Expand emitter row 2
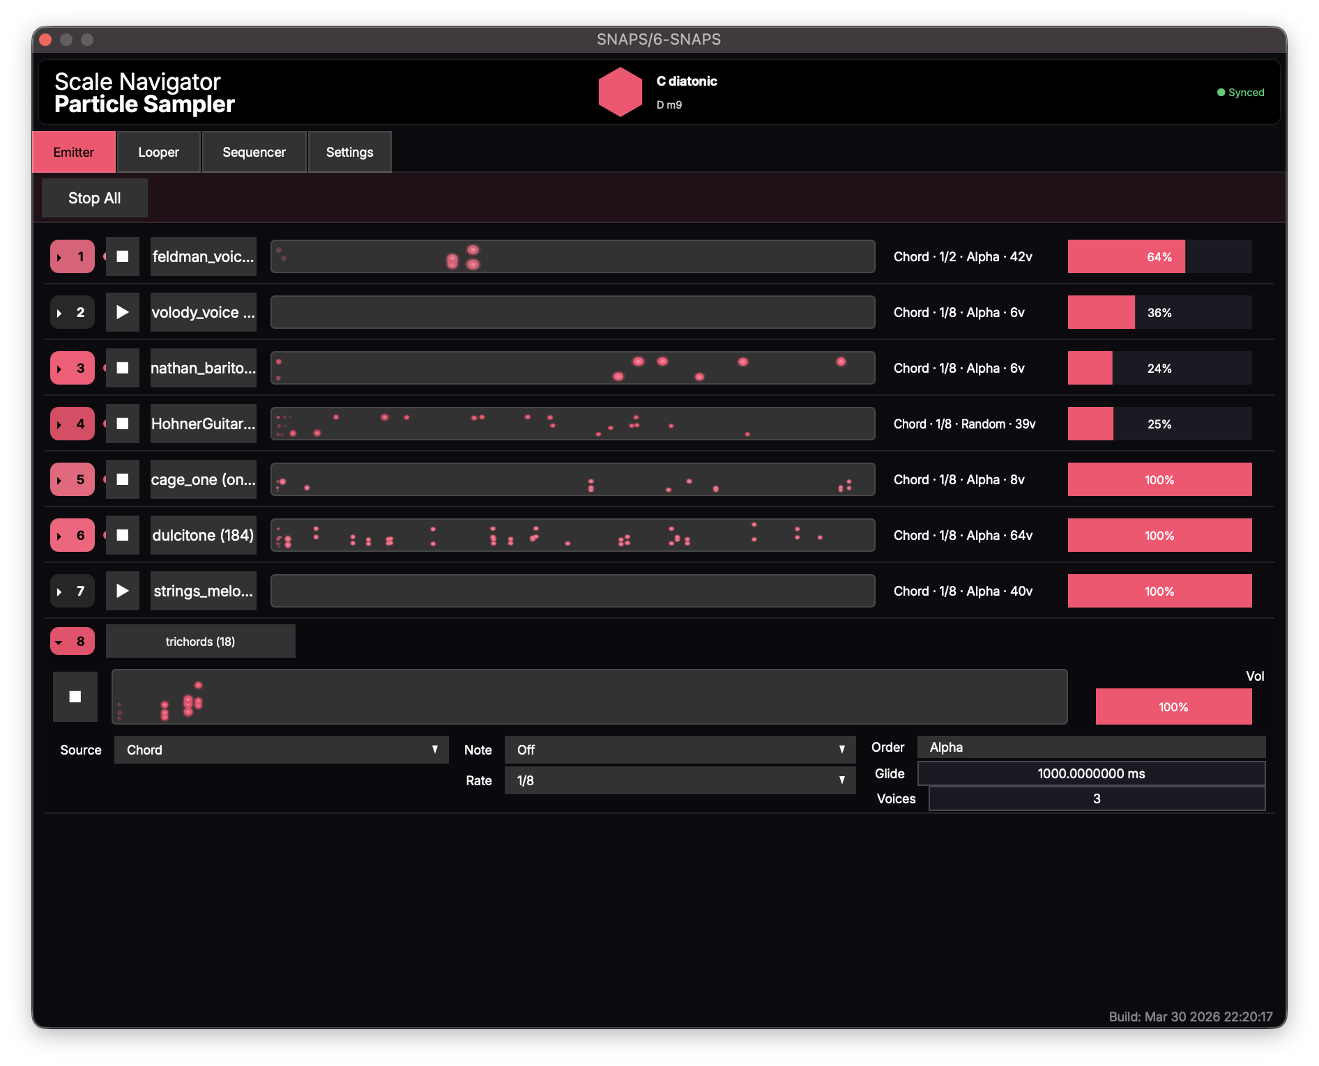This screenshot has width=1319, height=1066. (73, 312)
